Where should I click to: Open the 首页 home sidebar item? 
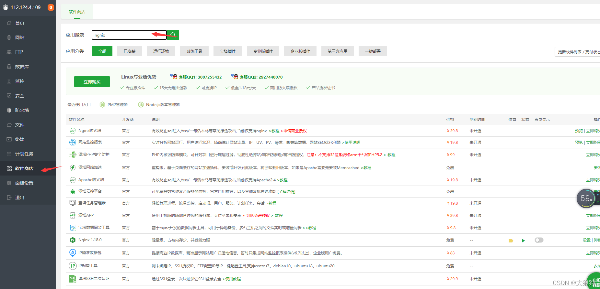[x=19, y=23]
